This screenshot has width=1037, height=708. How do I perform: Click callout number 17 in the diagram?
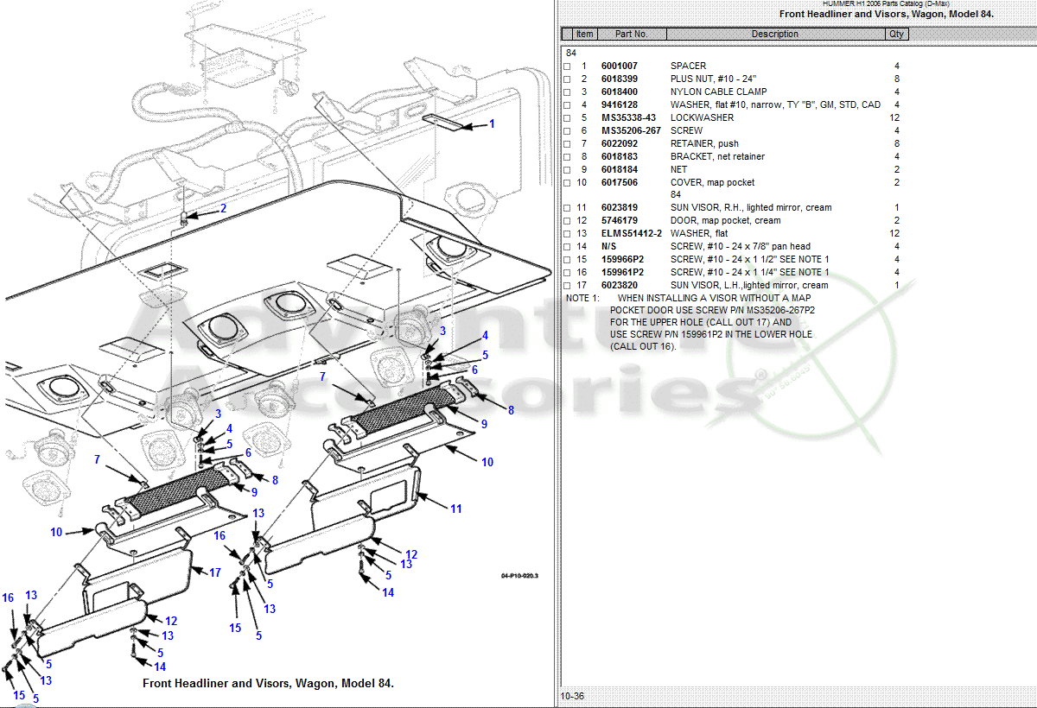[x=215, y=572]
